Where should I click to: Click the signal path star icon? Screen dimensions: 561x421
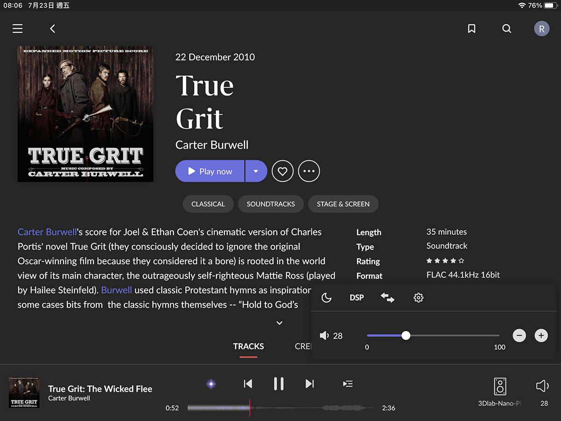tap(211, 384)
